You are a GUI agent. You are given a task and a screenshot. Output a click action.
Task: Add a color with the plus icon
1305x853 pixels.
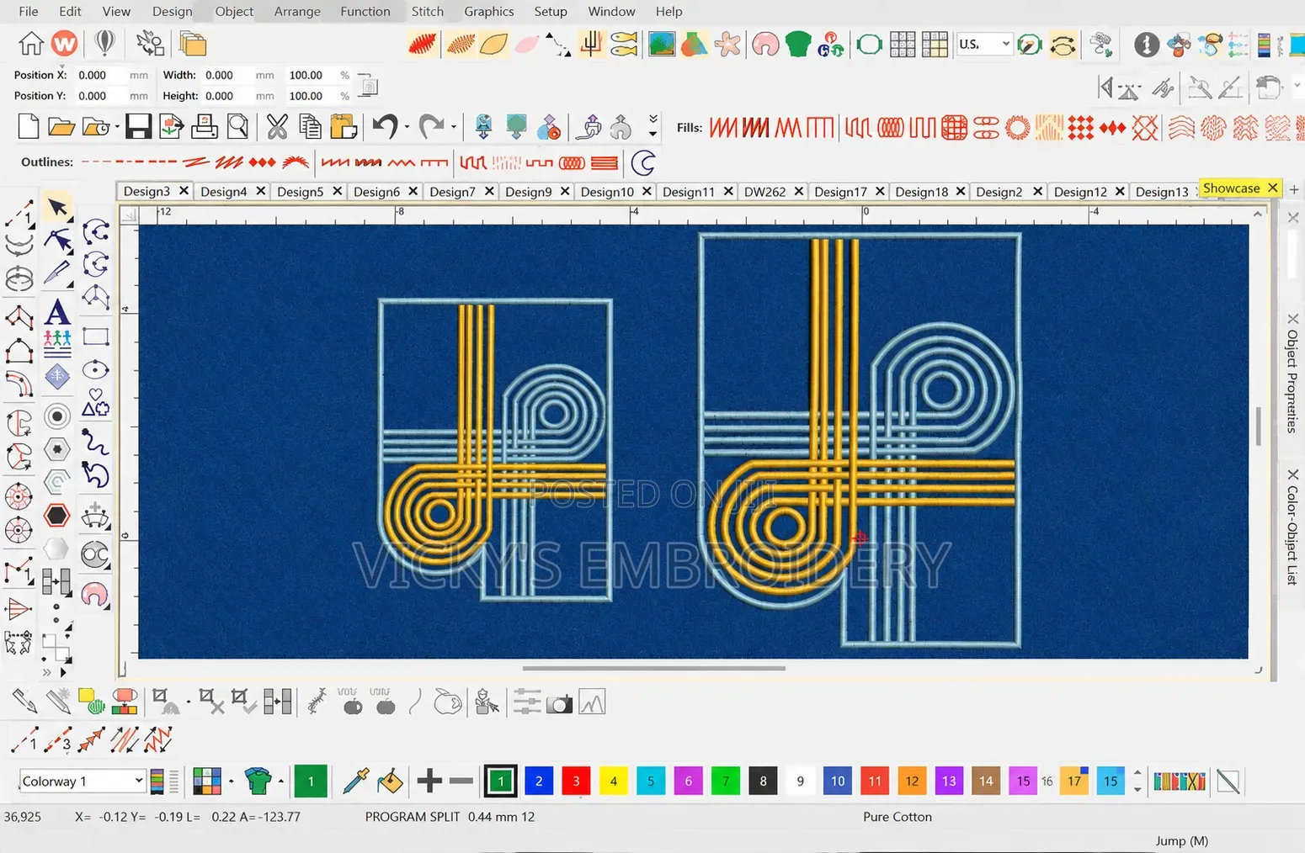pyautogui.click(x=429, y=781)
